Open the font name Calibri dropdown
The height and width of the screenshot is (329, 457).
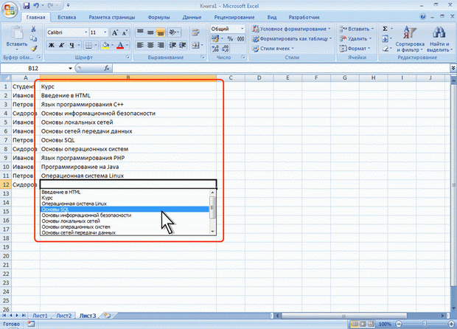86,32
